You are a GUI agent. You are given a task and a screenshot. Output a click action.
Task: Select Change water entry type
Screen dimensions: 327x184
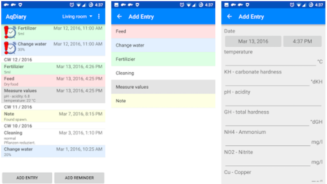coord(163,45)
